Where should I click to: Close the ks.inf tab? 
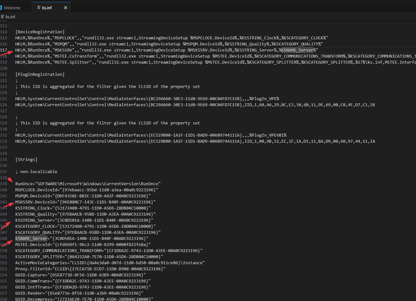[66, 7]
